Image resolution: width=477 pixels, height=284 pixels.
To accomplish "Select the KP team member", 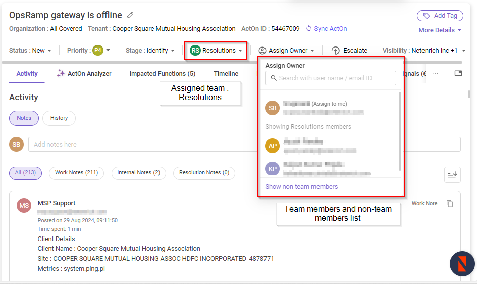I will 331,169.
